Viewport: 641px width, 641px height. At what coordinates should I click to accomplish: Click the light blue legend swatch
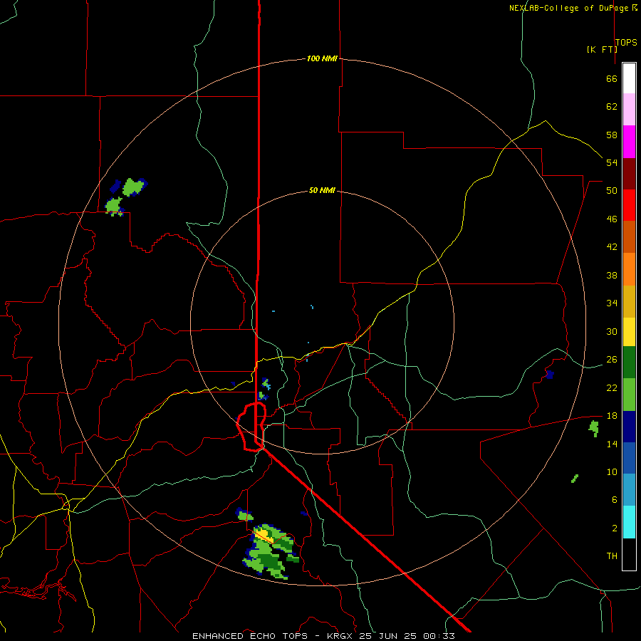[x=629, y=490]
